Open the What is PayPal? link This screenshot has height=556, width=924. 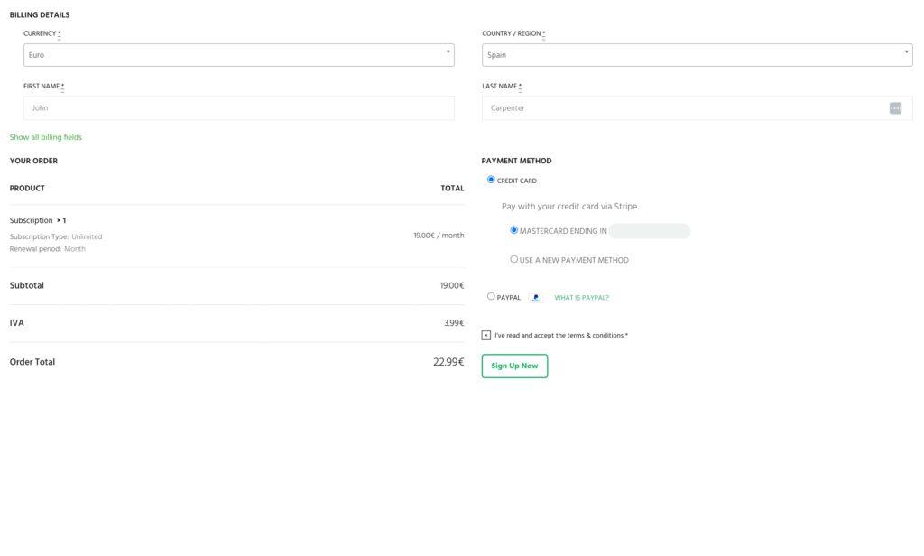click(581, 298)
